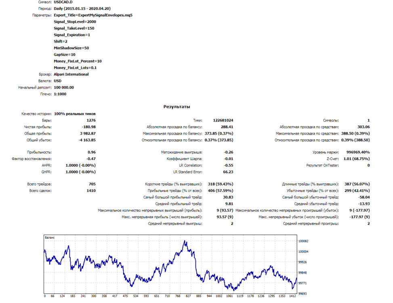
Task: Click the Shift=2 parameter
Action: [61, 41]
